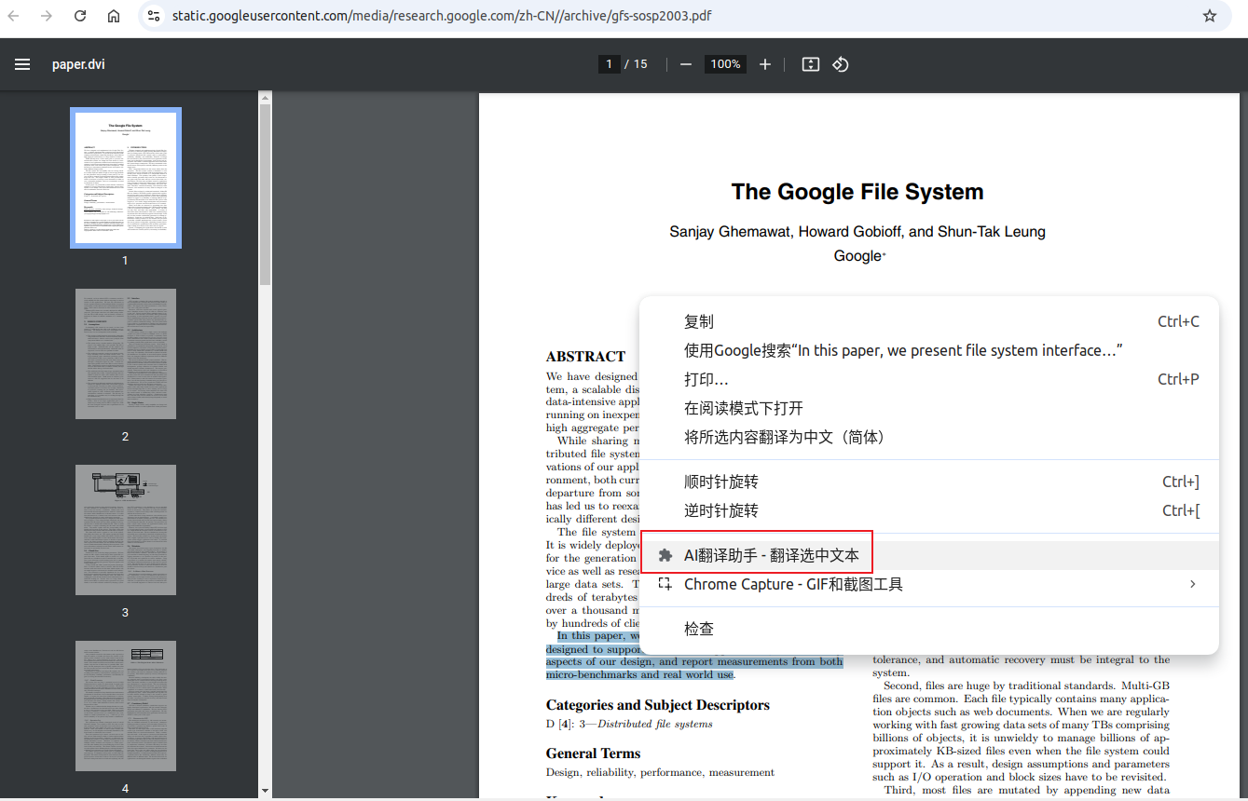Click the paper.dvi document title
Screen dimensions: 1248x801
(78, 64)
